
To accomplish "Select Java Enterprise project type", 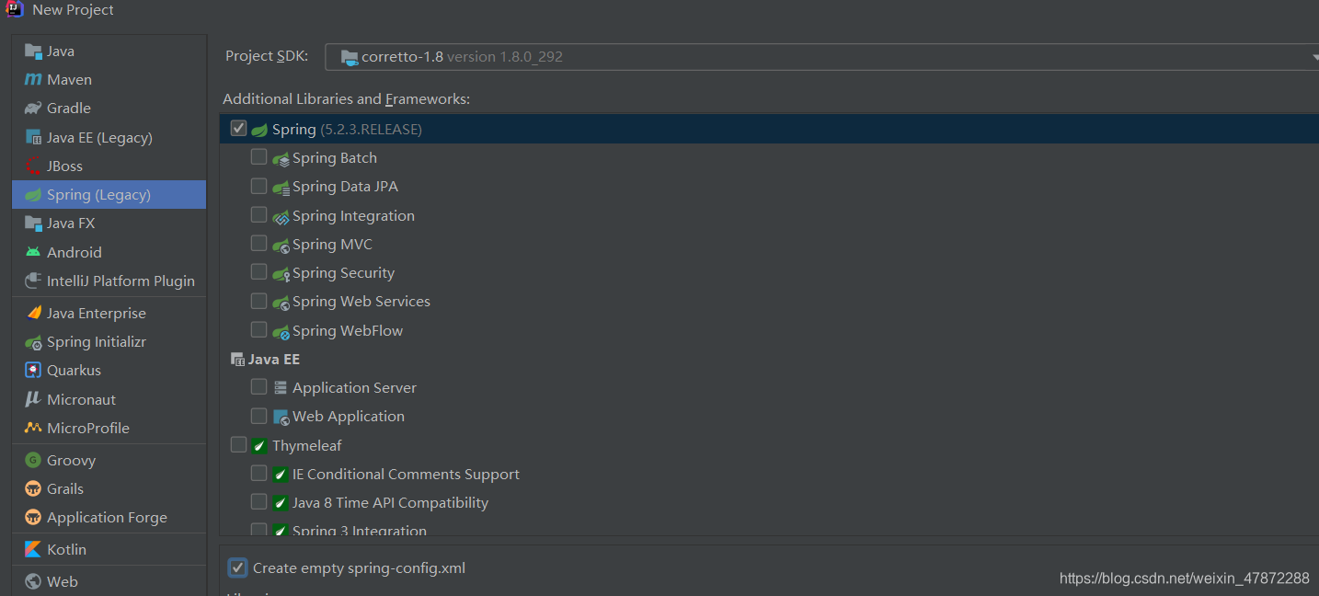I will [x=109, y=314].
